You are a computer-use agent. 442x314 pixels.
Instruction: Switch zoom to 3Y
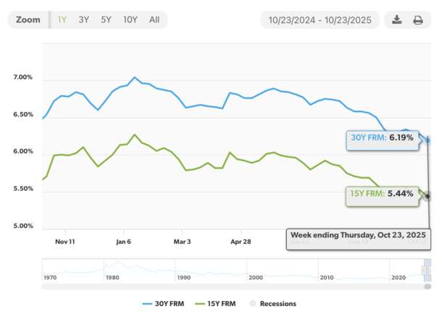point(84,20)
